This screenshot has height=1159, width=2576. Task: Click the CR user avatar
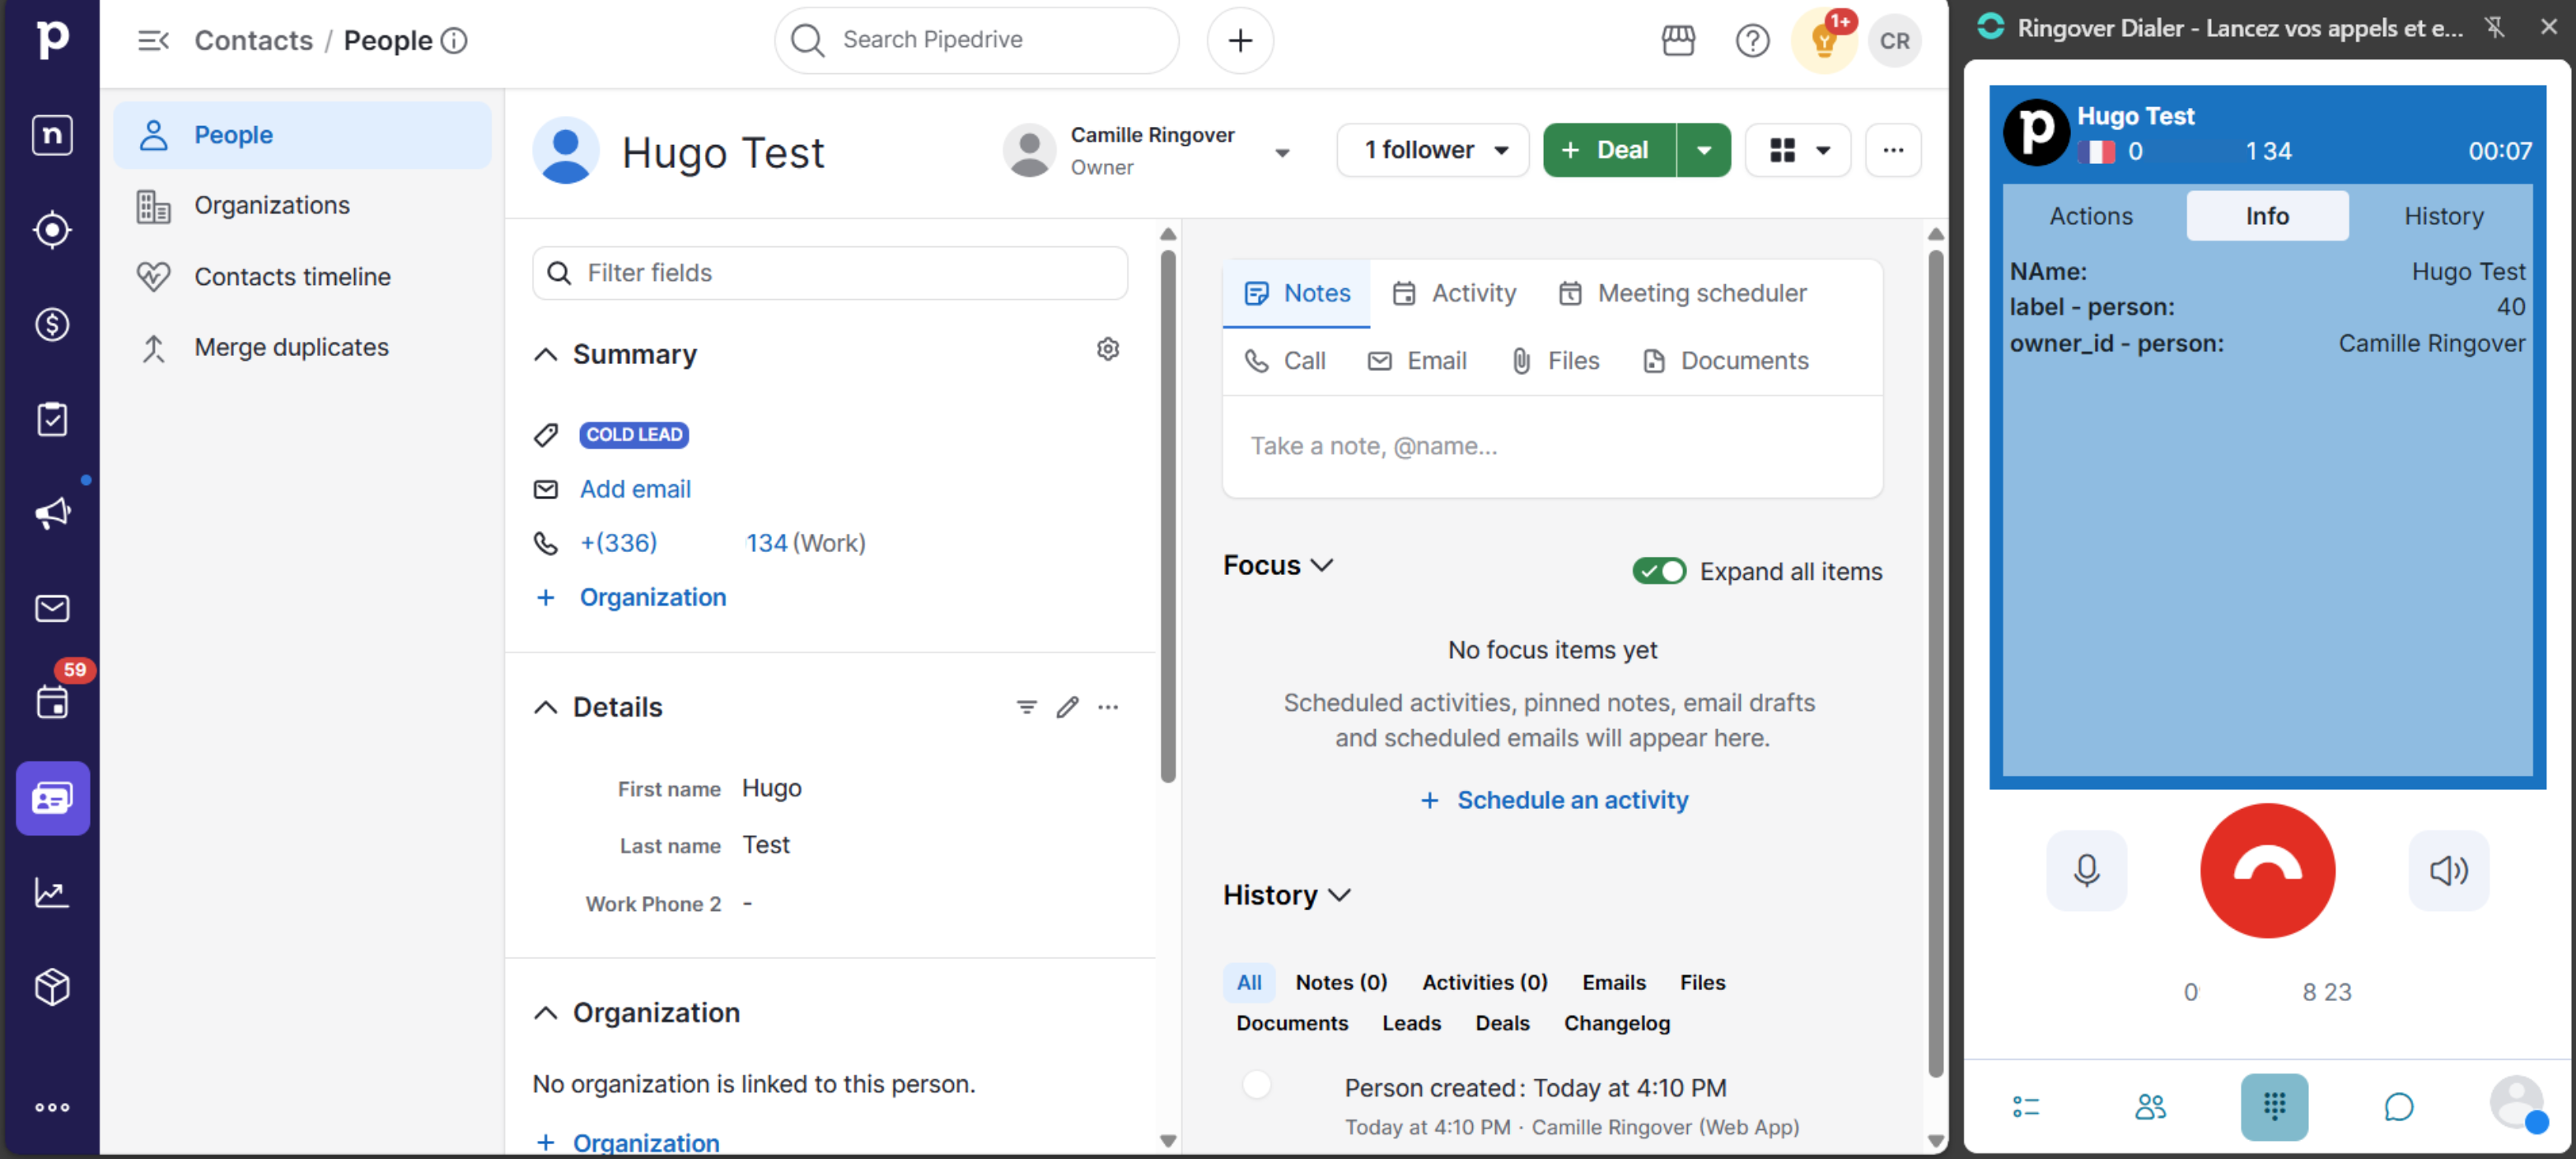click(1894, 41)
